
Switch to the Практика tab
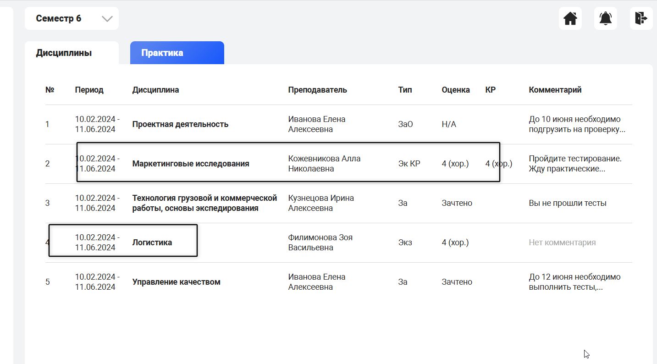pos(177,53)
